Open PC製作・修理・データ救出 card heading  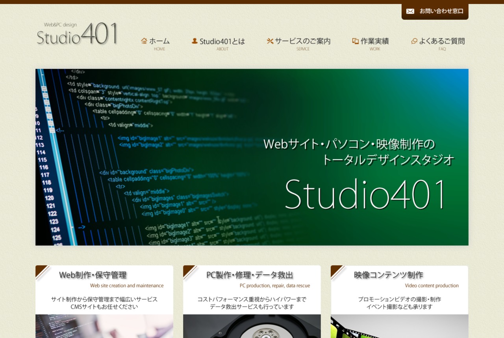click(x=250, y=275)
